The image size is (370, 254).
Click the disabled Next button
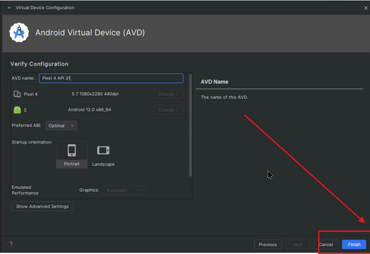point(297,245)
